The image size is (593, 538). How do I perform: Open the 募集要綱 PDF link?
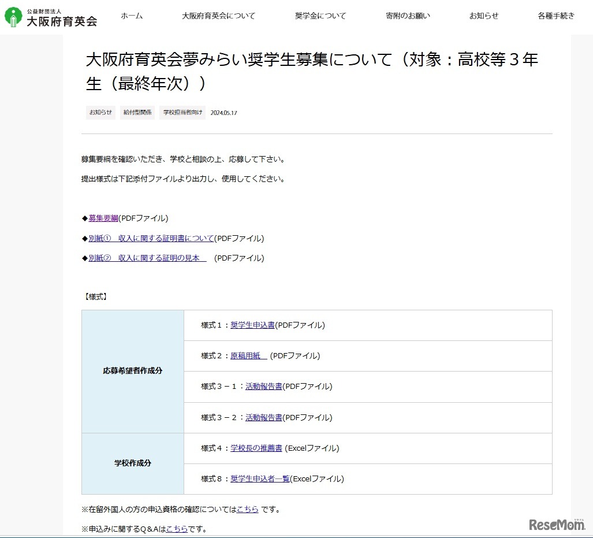(x=103, y=218)
